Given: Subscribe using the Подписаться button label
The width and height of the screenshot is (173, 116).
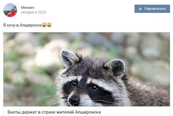Looking at the screenshot, I should pyautogui.click(x=155, y=9).
